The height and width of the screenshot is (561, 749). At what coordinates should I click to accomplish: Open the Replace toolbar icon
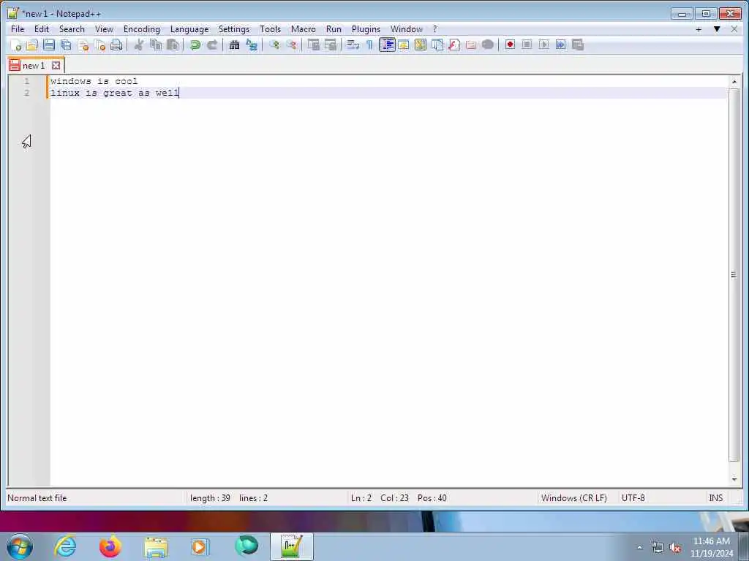[252, 45]
